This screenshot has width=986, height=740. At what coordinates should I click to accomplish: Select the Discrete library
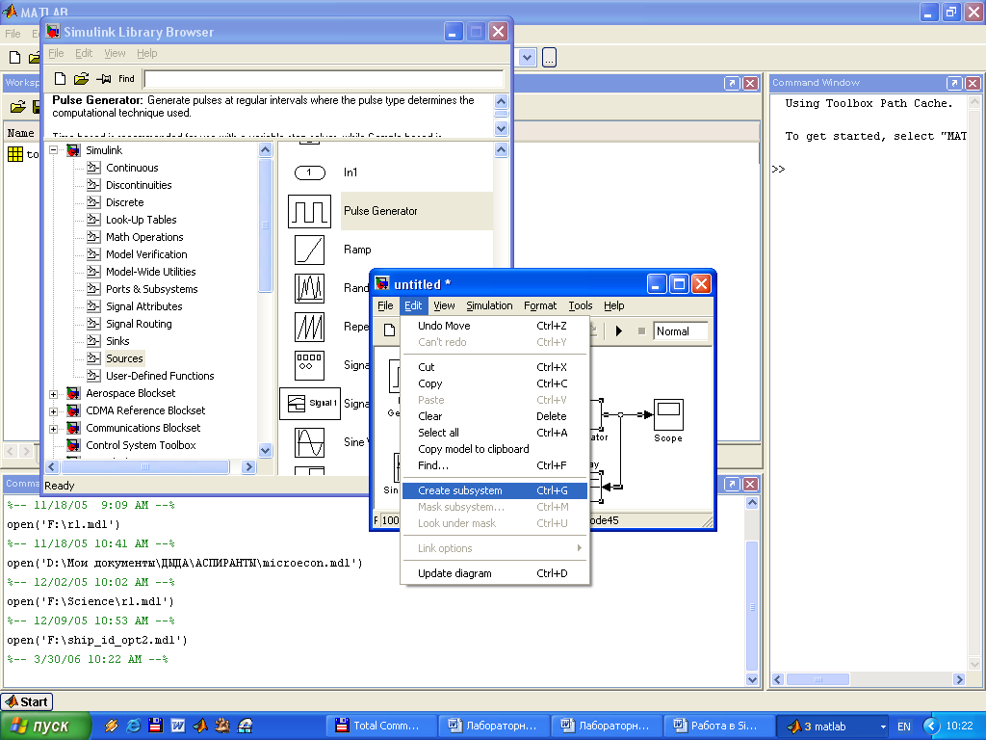click(124, 202)
